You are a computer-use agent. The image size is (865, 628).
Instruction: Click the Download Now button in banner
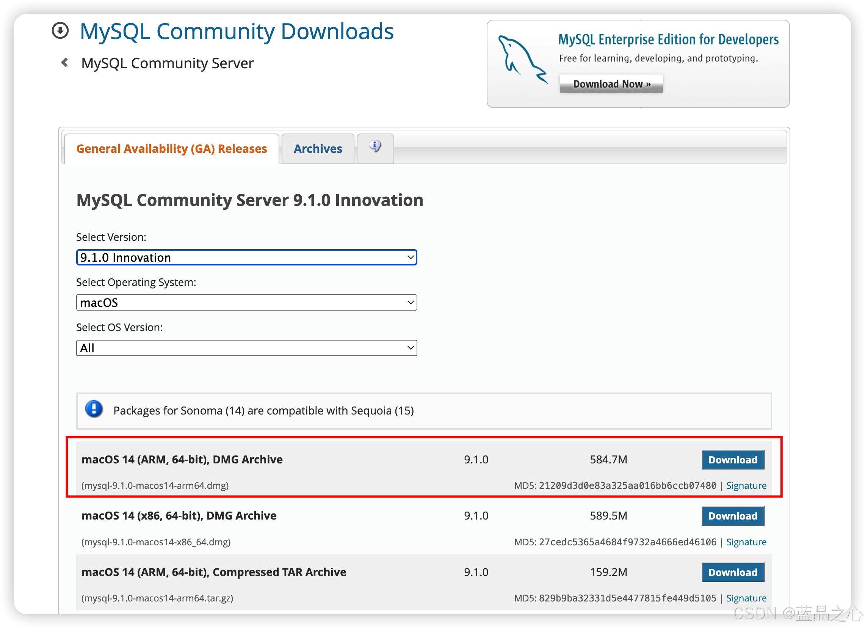(x=611, y=84)
